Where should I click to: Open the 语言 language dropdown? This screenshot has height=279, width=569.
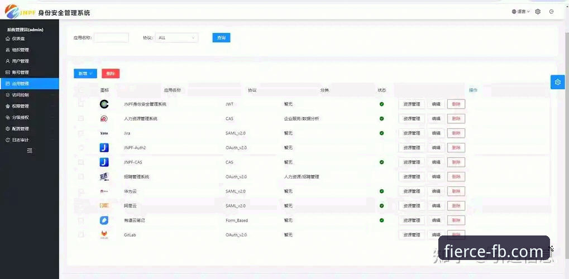(521, 12)
